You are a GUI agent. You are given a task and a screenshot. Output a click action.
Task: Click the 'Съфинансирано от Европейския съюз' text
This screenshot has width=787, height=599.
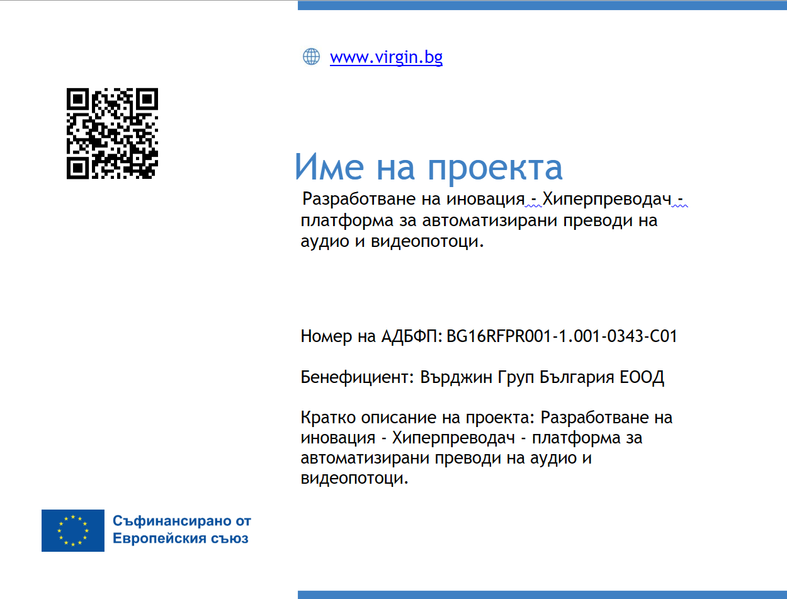pos(181,530)
